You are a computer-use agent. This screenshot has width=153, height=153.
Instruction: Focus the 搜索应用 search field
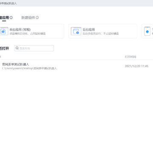[34, 48]
